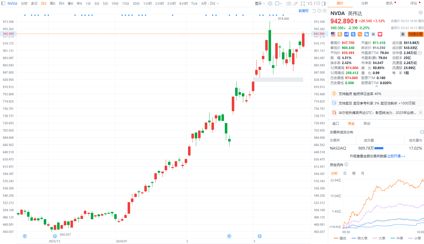Open the 显示 display dropdown
424x244 pixels.
260,3
